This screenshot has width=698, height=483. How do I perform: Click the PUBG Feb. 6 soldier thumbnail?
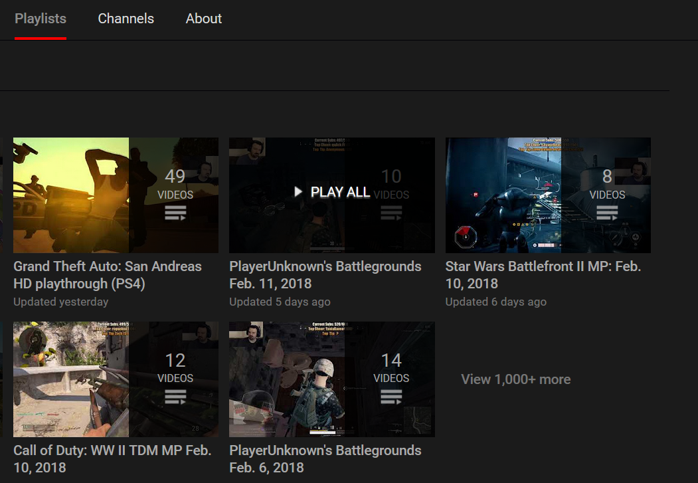(332, 379)
